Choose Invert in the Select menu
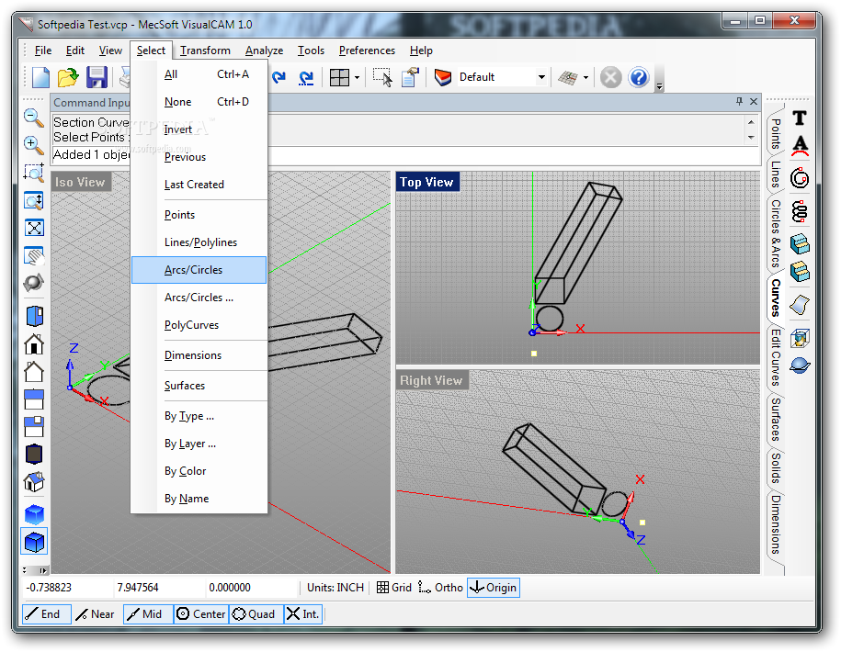This screenshot has width=841, height=652. pyautogui.click(x=199, y=129)
